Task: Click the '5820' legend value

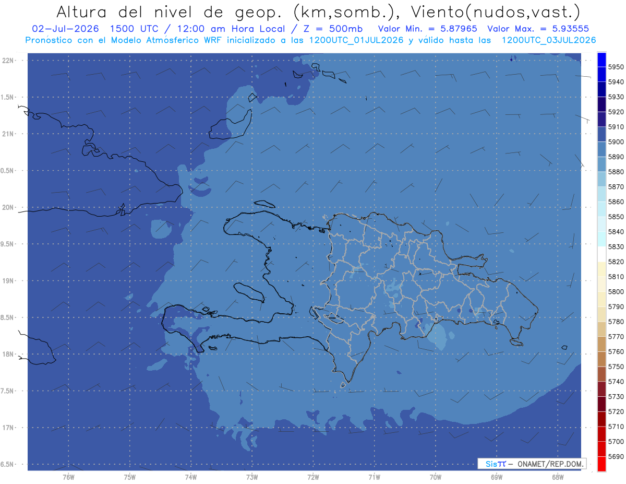Action: [x=616, y=262]
